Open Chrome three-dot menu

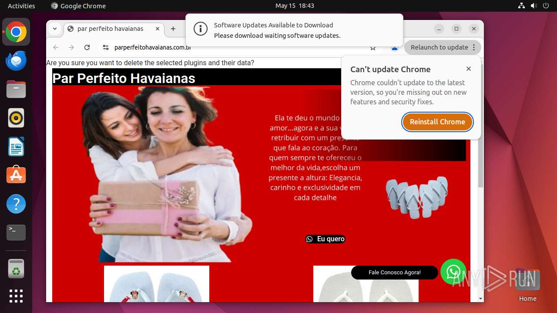coord(474,47)
